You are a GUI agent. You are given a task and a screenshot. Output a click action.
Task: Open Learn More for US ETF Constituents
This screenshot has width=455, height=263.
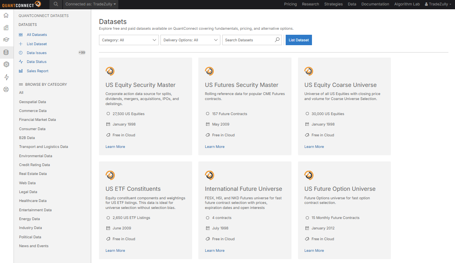tap(115, 251)
